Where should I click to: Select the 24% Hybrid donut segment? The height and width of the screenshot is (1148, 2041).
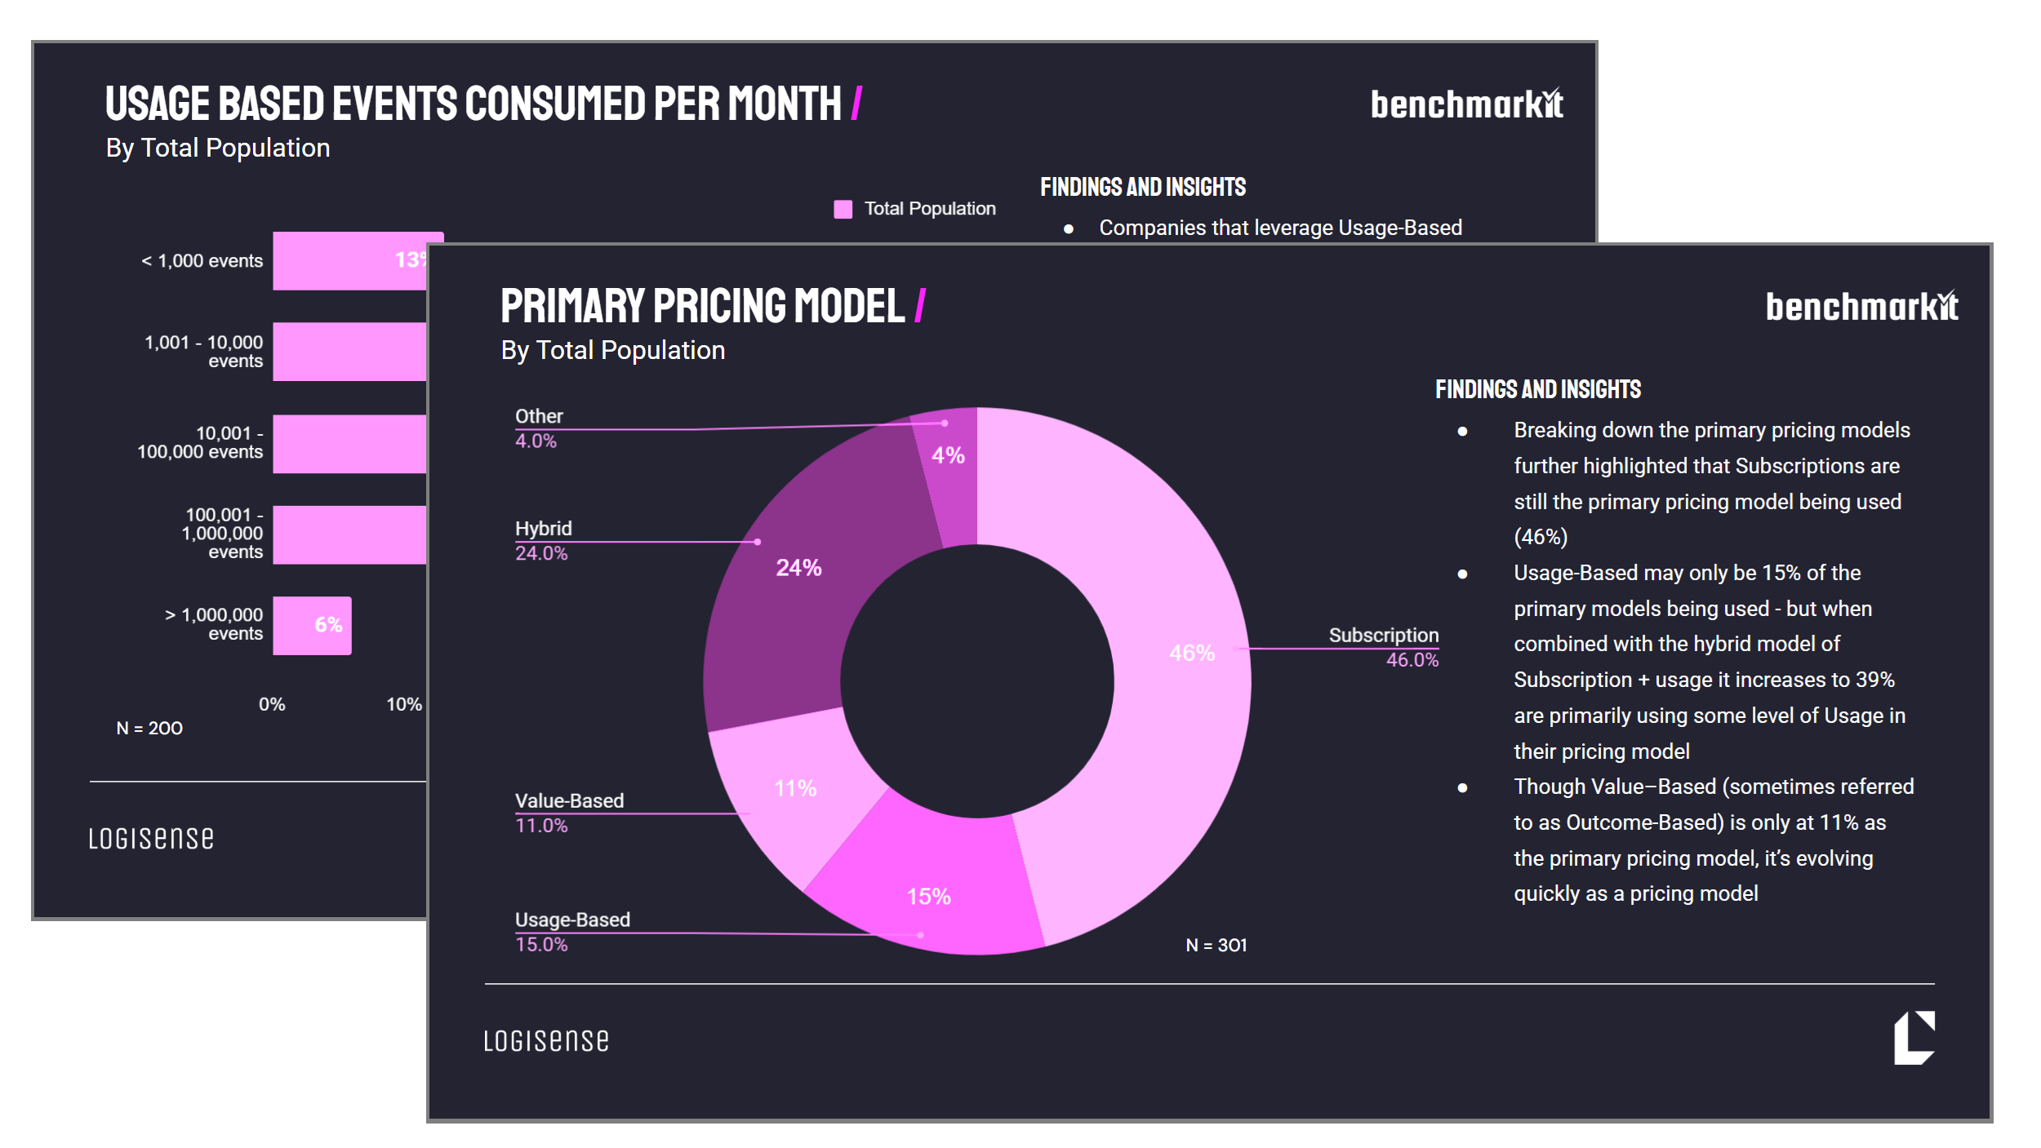click(x=808, y=587)
